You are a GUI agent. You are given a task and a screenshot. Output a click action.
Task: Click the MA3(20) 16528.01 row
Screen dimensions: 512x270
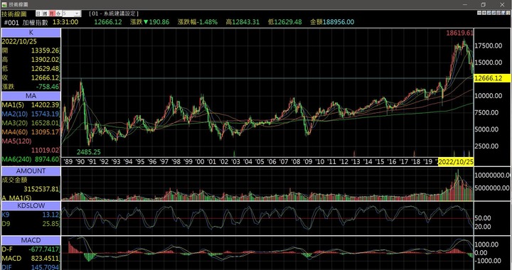point(31,123)
